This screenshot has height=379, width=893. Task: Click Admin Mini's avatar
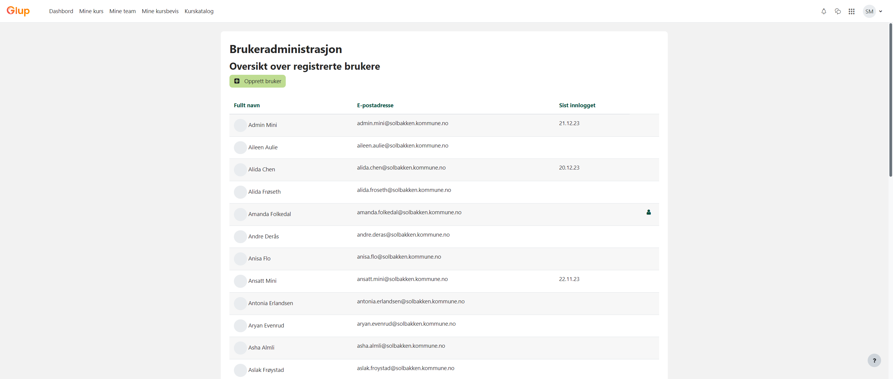pyautogui.click(x=240, y=125)
